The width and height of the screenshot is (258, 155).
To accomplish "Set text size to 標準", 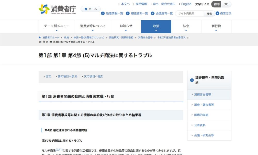I will coord(216,4).
